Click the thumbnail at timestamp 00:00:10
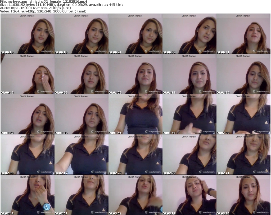The width and height of the screenshot is (271, 215). (x=27, y=34)
